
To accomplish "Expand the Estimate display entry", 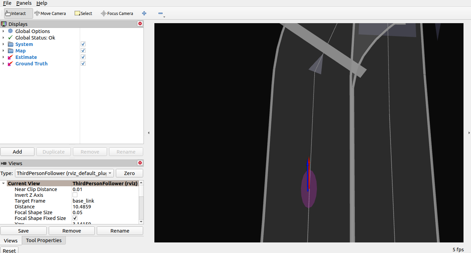I will click(x=3, y=57).
